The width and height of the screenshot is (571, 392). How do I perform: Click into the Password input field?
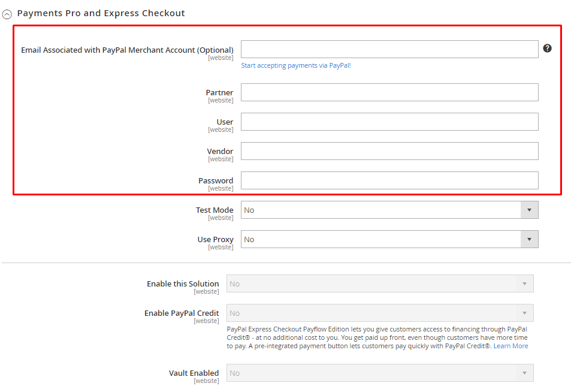click(389, 180)
